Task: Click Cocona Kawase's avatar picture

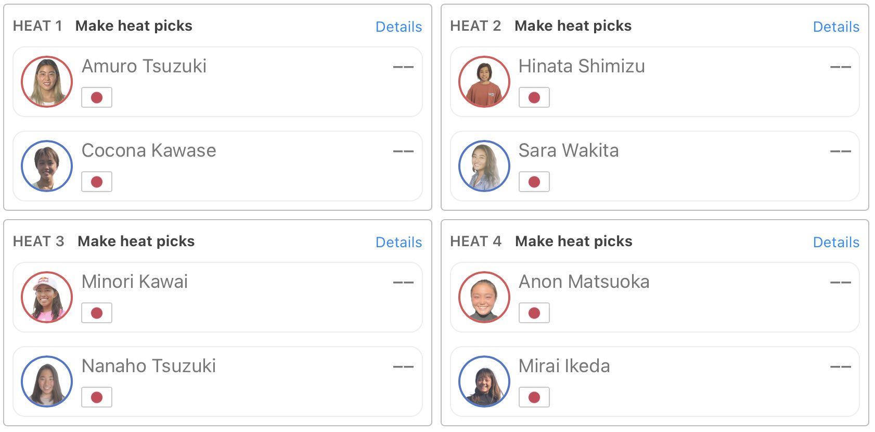Action: pyautogui.click(x=47, y=166)
